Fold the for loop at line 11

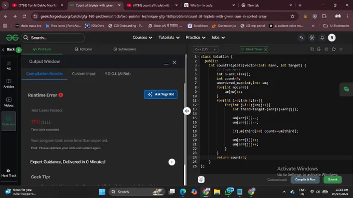click(198, 101)
